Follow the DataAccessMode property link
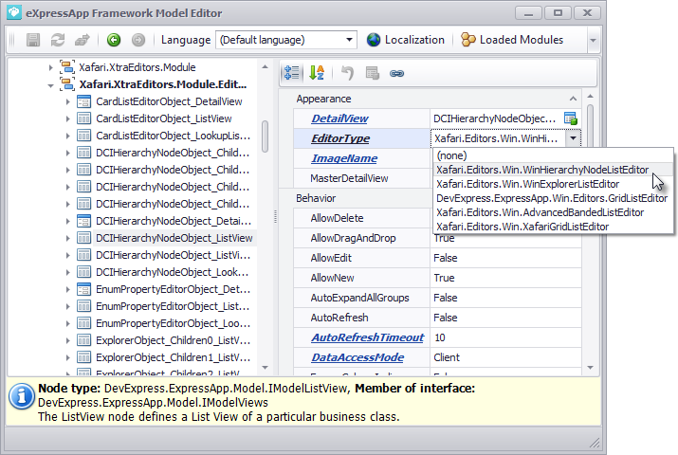Viewport: 678px width, 455px height. pyautogui.click(x=357, y=357)
